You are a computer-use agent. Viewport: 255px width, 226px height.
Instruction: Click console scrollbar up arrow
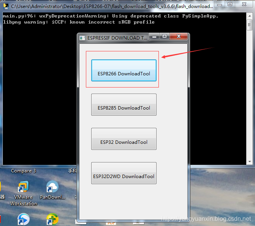point(250,16)
